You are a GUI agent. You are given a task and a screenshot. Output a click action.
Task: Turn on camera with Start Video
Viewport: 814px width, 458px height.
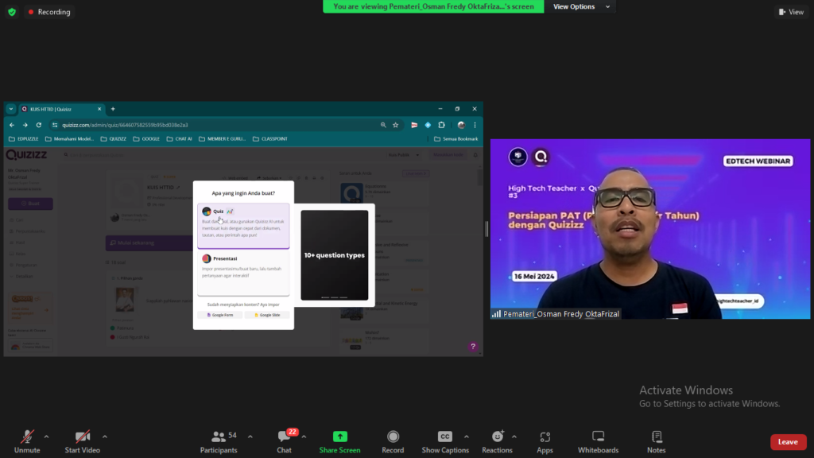(x=82, y=437)
